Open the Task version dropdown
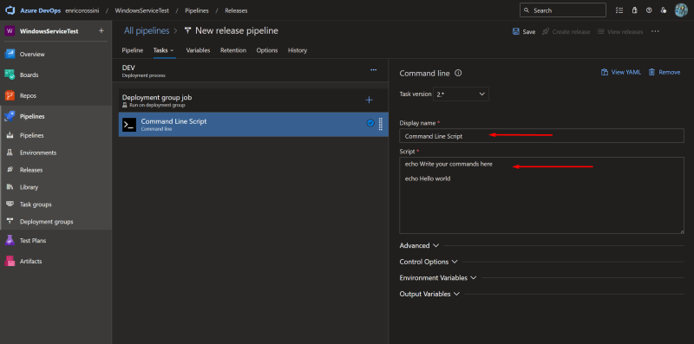This screenshot has width=694, height=344. [461, 94]
